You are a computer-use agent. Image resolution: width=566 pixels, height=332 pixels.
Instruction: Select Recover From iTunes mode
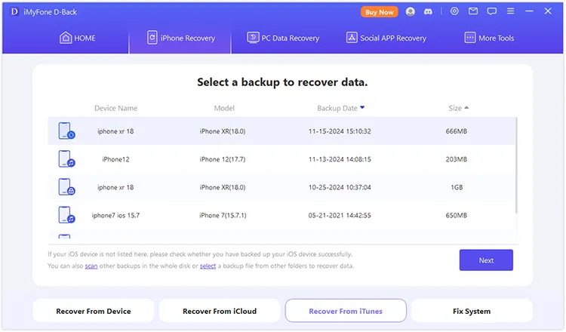(346, 311)
